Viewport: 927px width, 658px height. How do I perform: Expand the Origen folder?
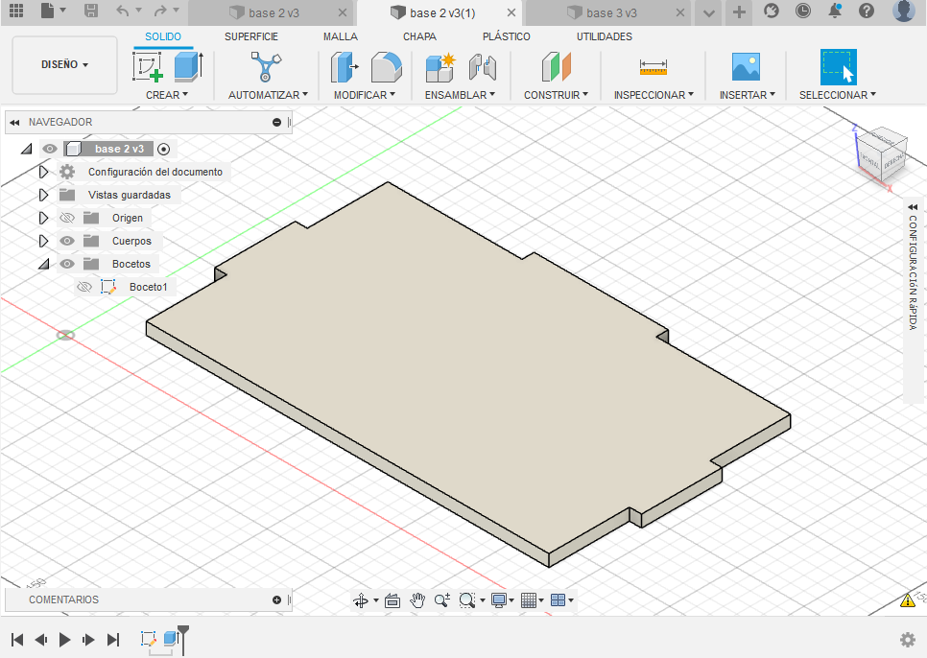click(x=43, y=218)
